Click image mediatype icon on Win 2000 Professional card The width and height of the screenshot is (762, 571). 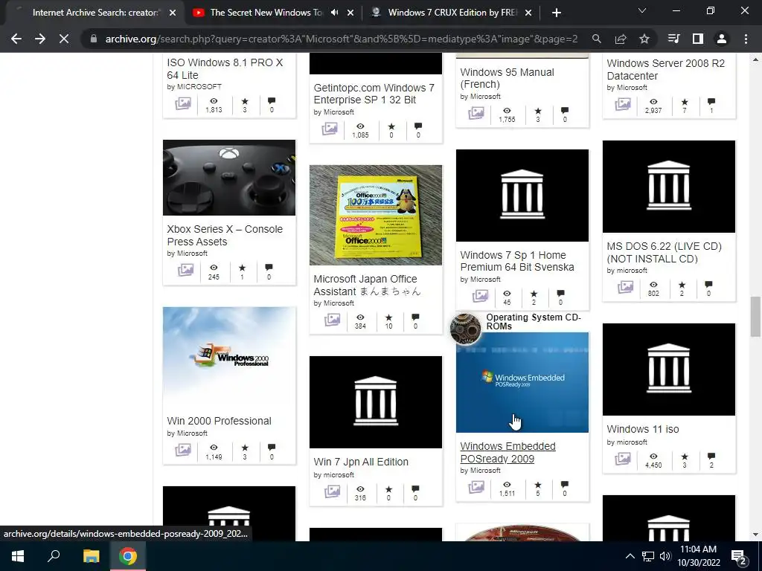(x=183, y=450)
